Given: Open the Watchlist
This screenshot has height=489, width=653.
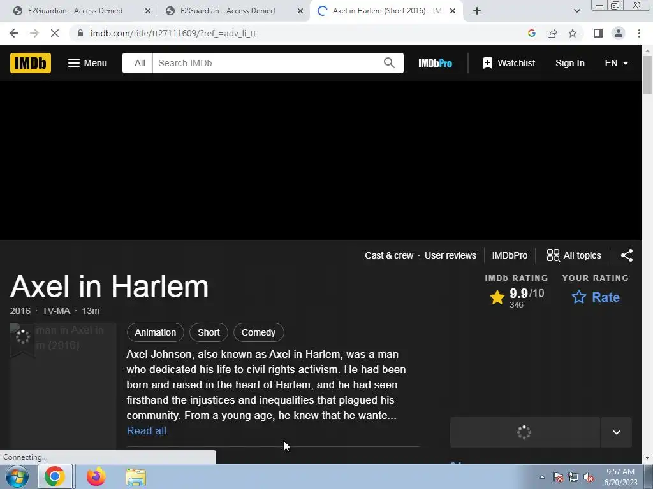Looking at the screenshot, I should click(509, 63).
